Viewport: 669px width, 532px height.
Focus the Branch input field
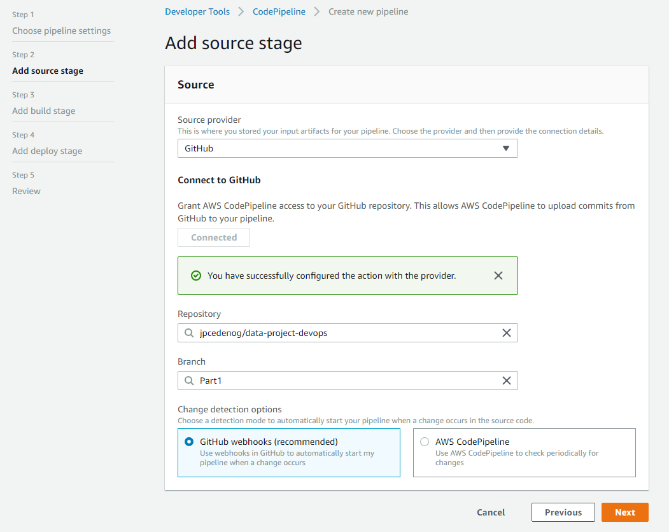click(348, 381)
